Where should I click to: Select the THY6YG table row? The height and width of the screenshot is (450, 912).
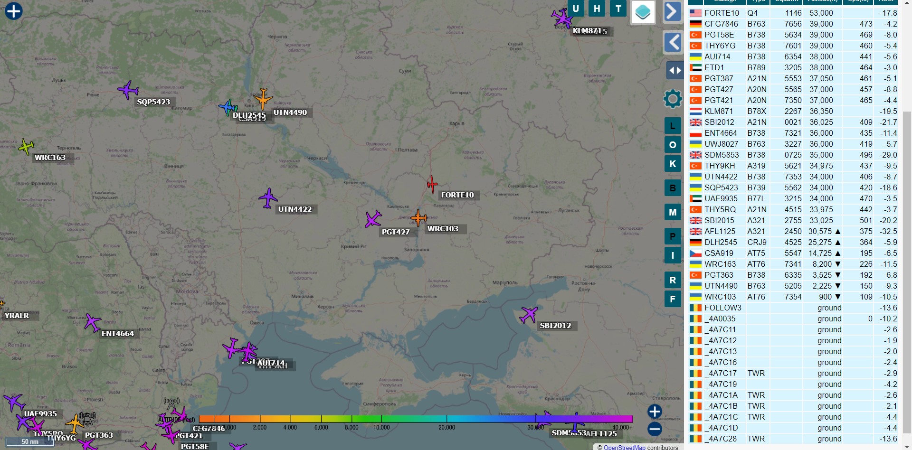click(x=793, y=46)
